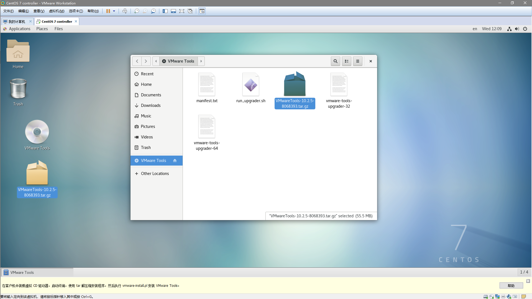Viewport: 532px width, 299px height.
Task: Take a snapshot of the virtual machine
Action: (136, 11)
